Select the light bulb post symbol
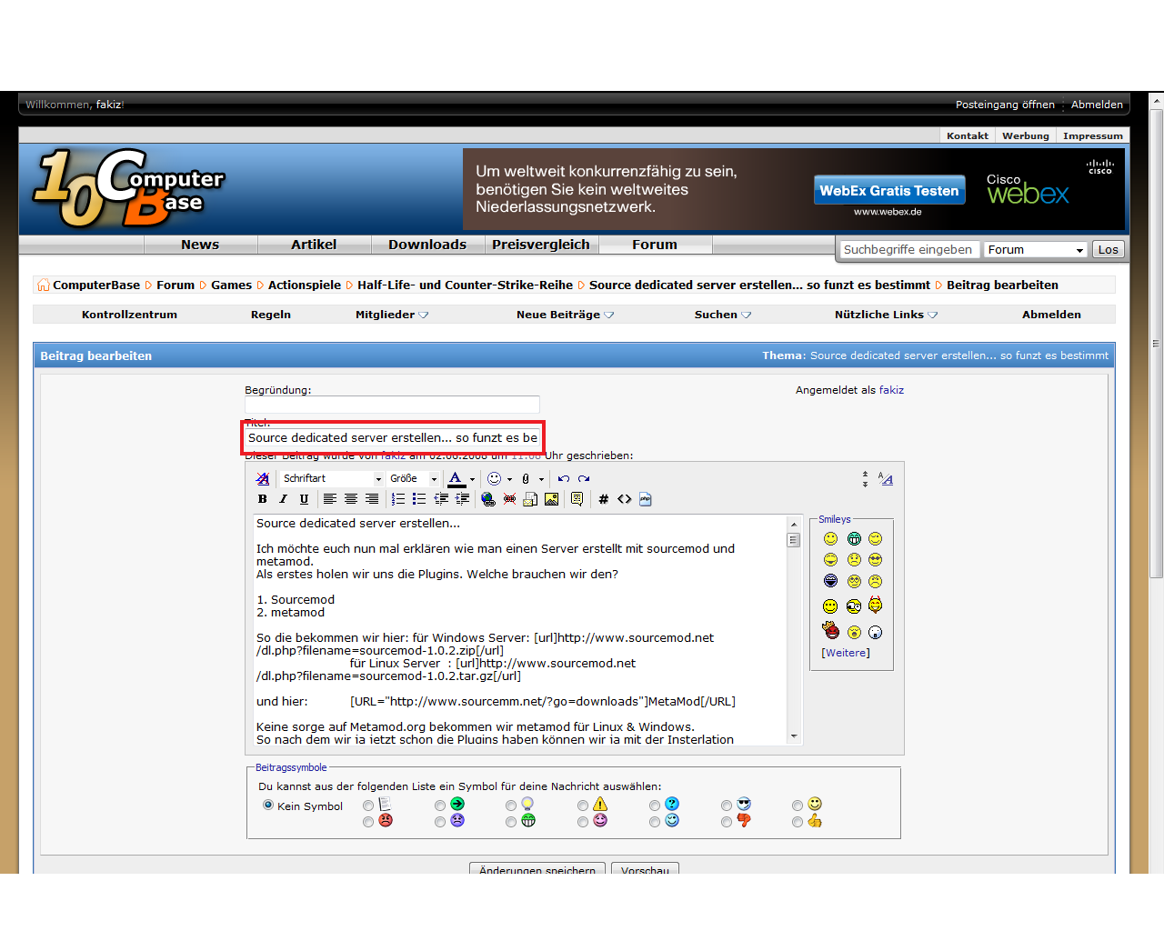Screen dimensions: 1164x931 coord(511,806)
